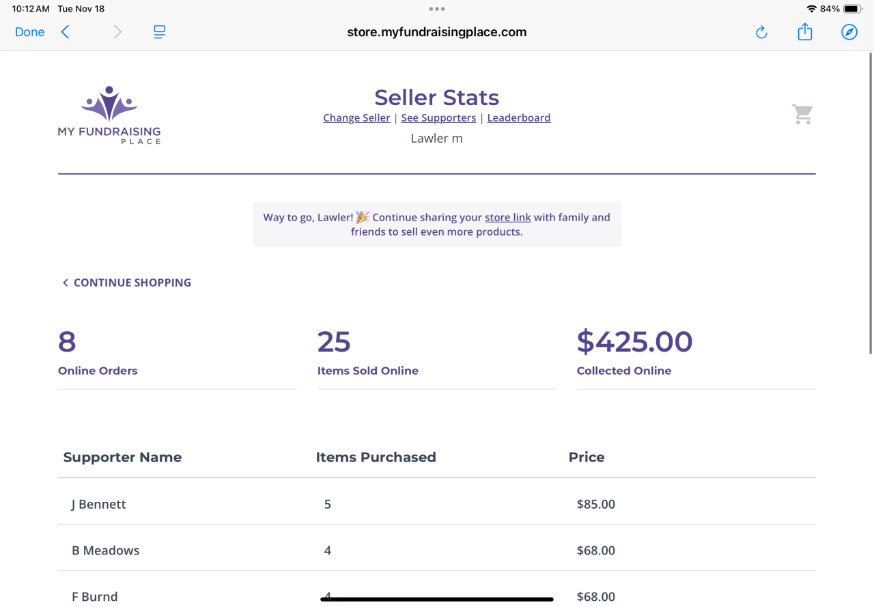Open the shopping cart icon
Image resolution: width=874 pixels, height=607 pixels.
pyautogui.click(x=802, y=114)
